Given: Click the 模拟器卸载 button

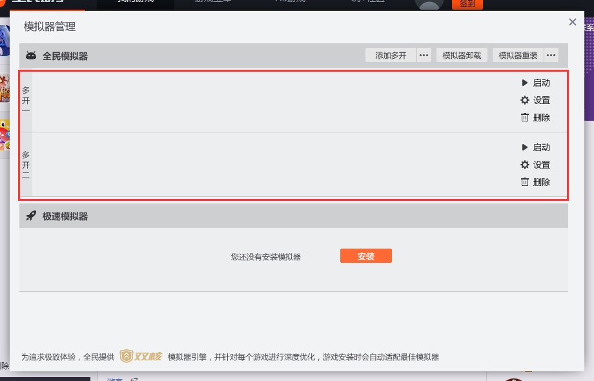Looking at the screenshot, I should (462, 55).
